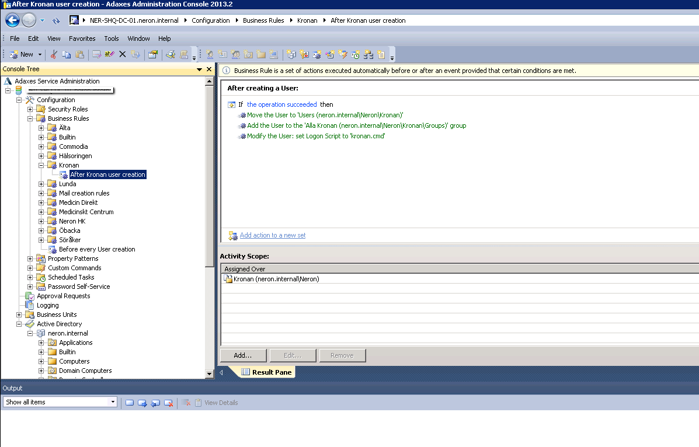Open the View menu
The width and height of the screenshot is (699, 447).
[x=54, y=39]
